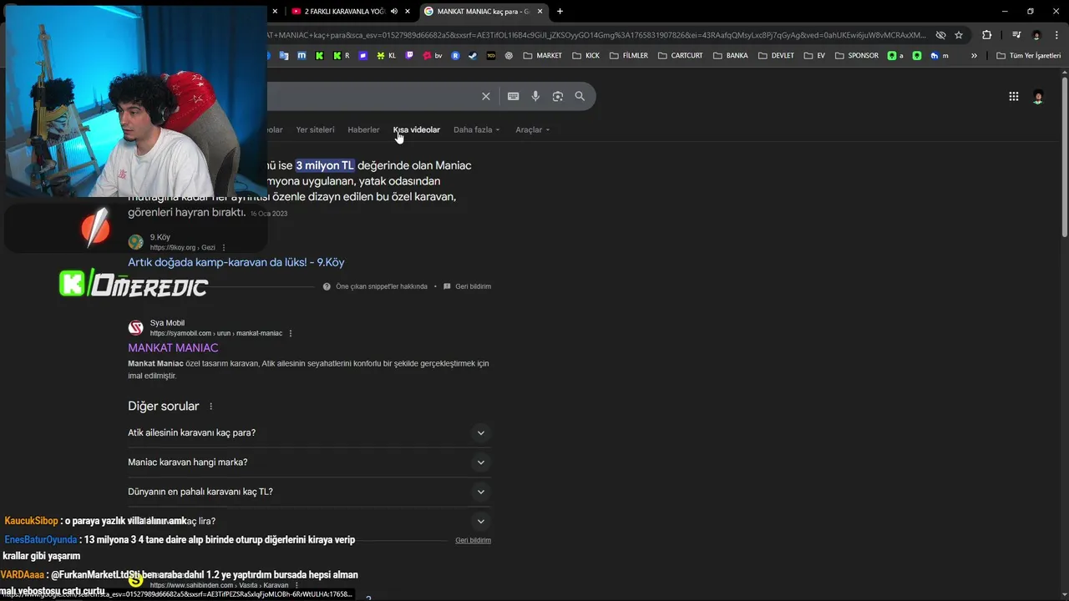Search by image with the Lens icon

[x=558, y=96]
